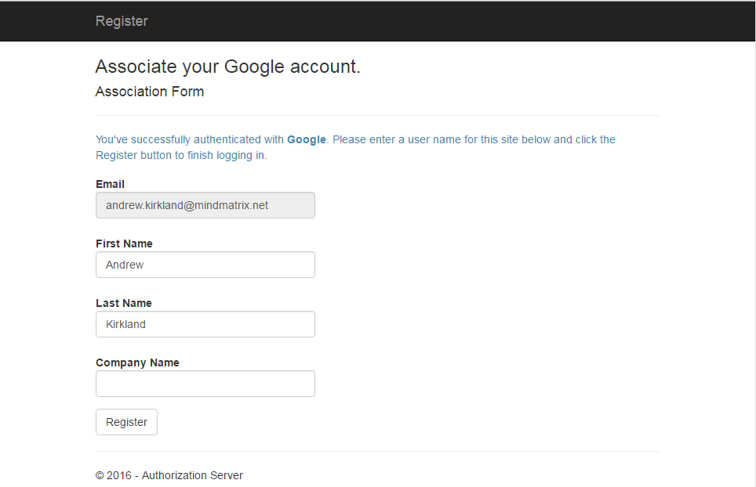
Task: Click the divider line above the footer
Action: pyautogui.click(x=377, y=451)
